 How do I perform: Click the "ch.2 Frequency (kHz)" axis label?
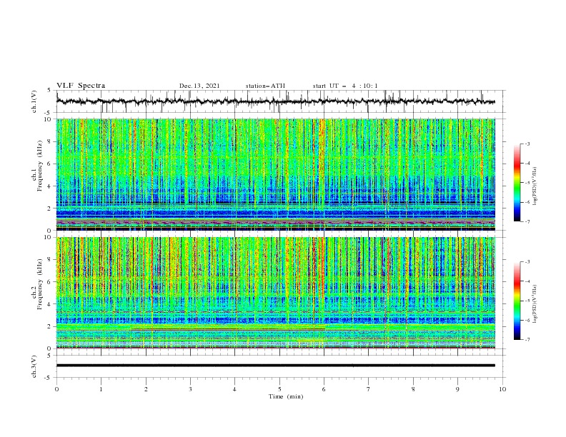[x=38, y=284]
